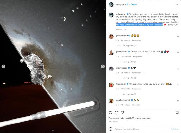
Task: Expand the 9 replies under jeremyscott
Action: [130, 62]
